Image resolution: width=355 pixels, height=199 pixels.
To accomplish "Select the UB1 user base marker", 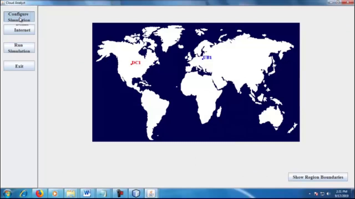I will [207, 57].
